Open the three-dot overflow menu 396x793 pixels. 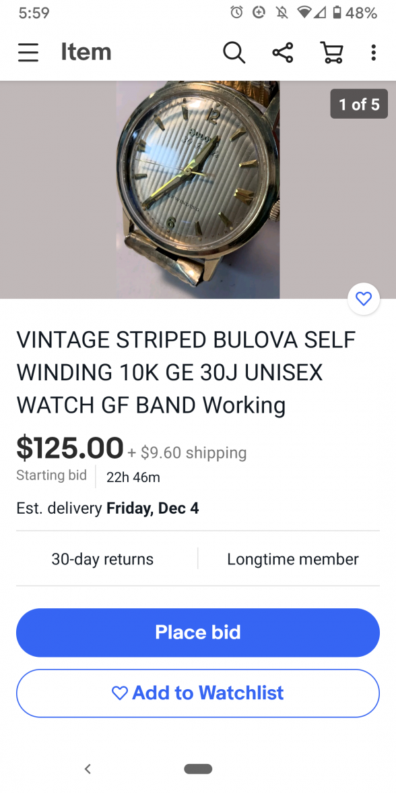[373, 52]
